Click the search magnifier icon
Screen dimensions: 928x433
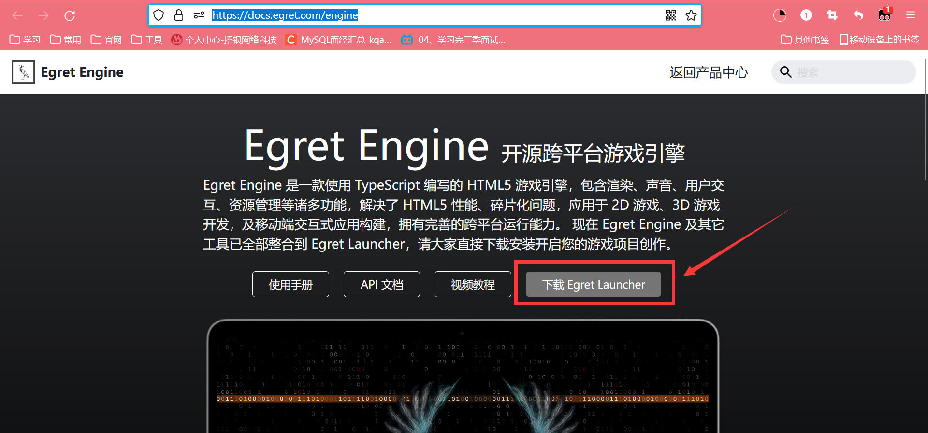786,72
